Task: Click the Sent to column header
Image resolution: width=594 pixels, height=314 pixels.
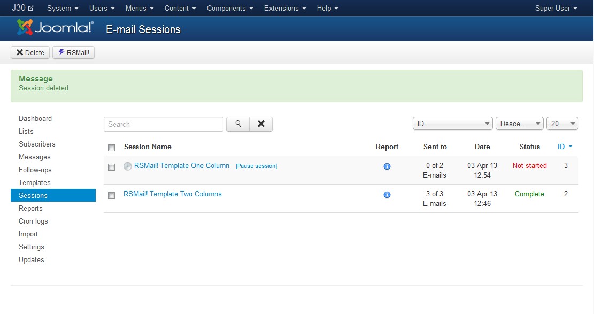Action: click(x=435, y=147)
